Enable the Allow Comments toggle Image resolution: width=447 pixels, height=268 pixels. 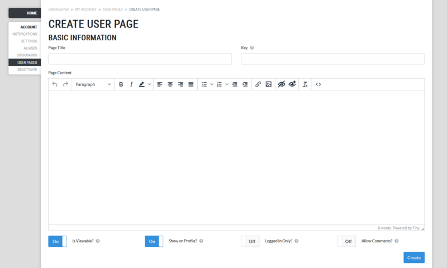[x=346, y=241]
